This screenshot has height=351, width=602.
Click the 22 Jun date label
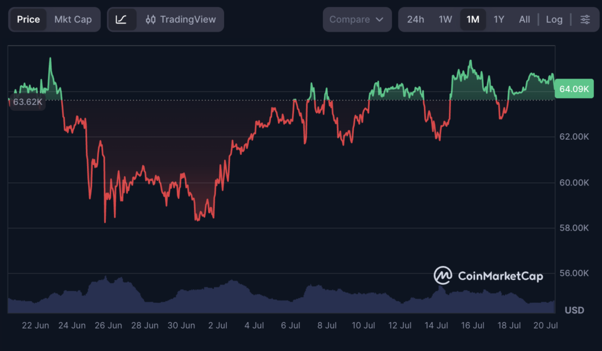[35, 325]
